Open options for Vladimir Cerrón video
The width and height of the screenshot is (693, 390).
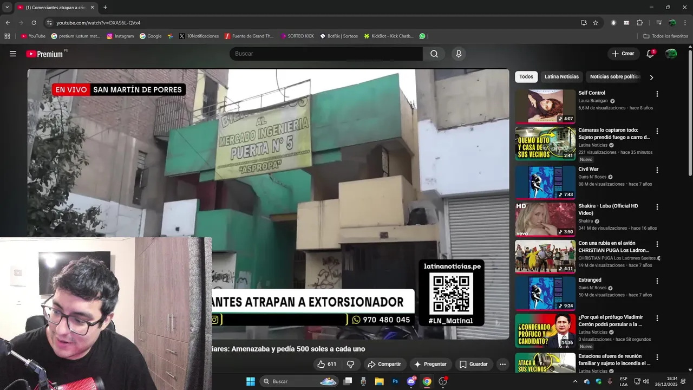[x=657, y=318]
